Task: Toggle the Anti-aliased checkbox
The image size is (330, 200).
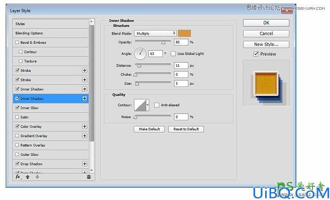Action: tap(157, 105)
